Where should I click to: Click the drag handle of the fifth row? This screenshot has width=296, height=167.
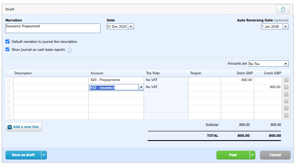(x=9, y=109)
